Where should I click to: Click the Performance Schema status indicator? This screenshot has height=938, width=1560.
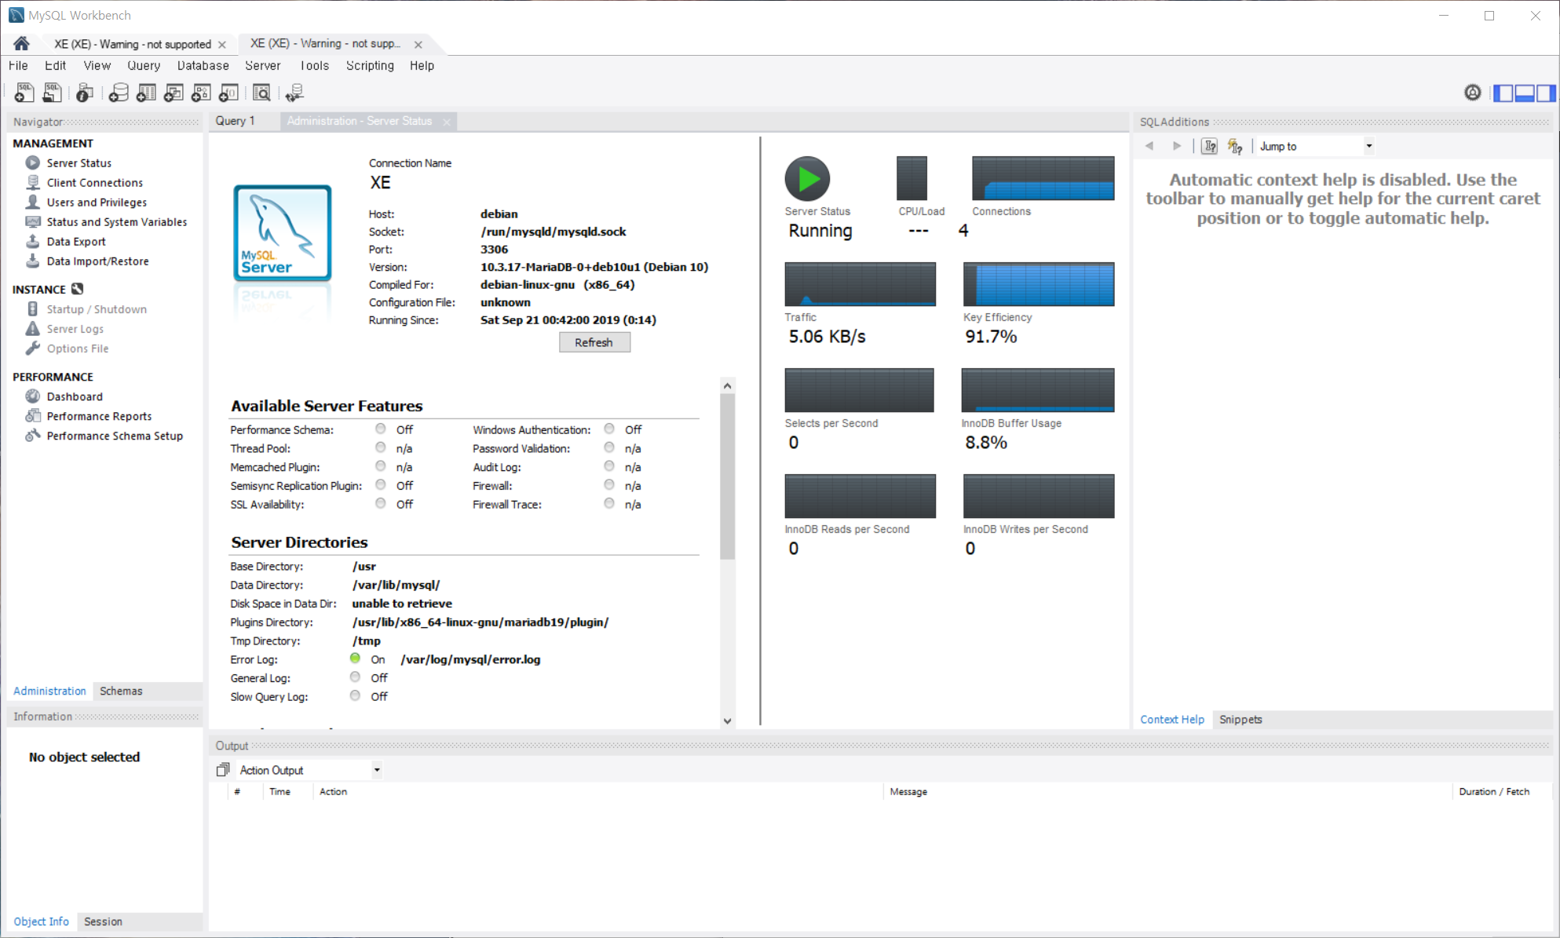point(381,429)
